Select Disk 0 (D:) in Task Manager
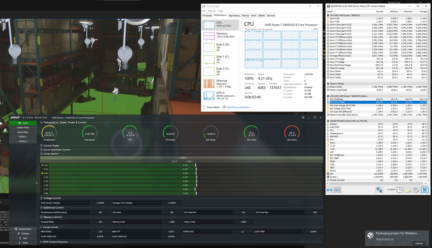The image size is (432, 248). pyautogui.click(x=220, y=47)
